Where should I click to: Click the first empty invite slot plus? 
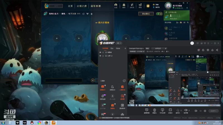click(x=57, y=38)
